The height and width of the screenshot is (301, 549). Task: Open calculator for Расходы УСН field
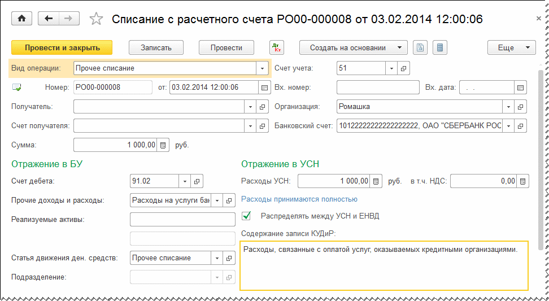point(375,181)
